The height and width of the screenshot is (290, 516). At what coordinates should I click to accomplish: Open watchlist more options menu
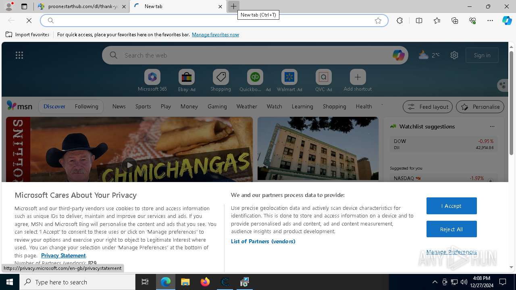click(492, 126)
